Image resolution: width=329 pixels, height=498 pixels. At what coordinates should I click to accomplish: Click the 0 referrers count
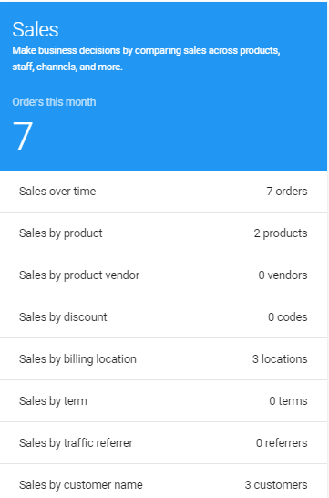[282, 442]
